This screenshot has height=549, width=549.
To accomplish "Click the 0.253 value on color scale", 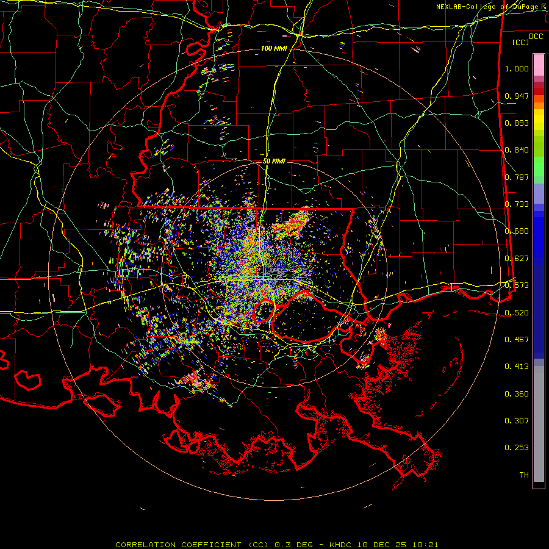I will pyautogui.click(x=517, y=448).
